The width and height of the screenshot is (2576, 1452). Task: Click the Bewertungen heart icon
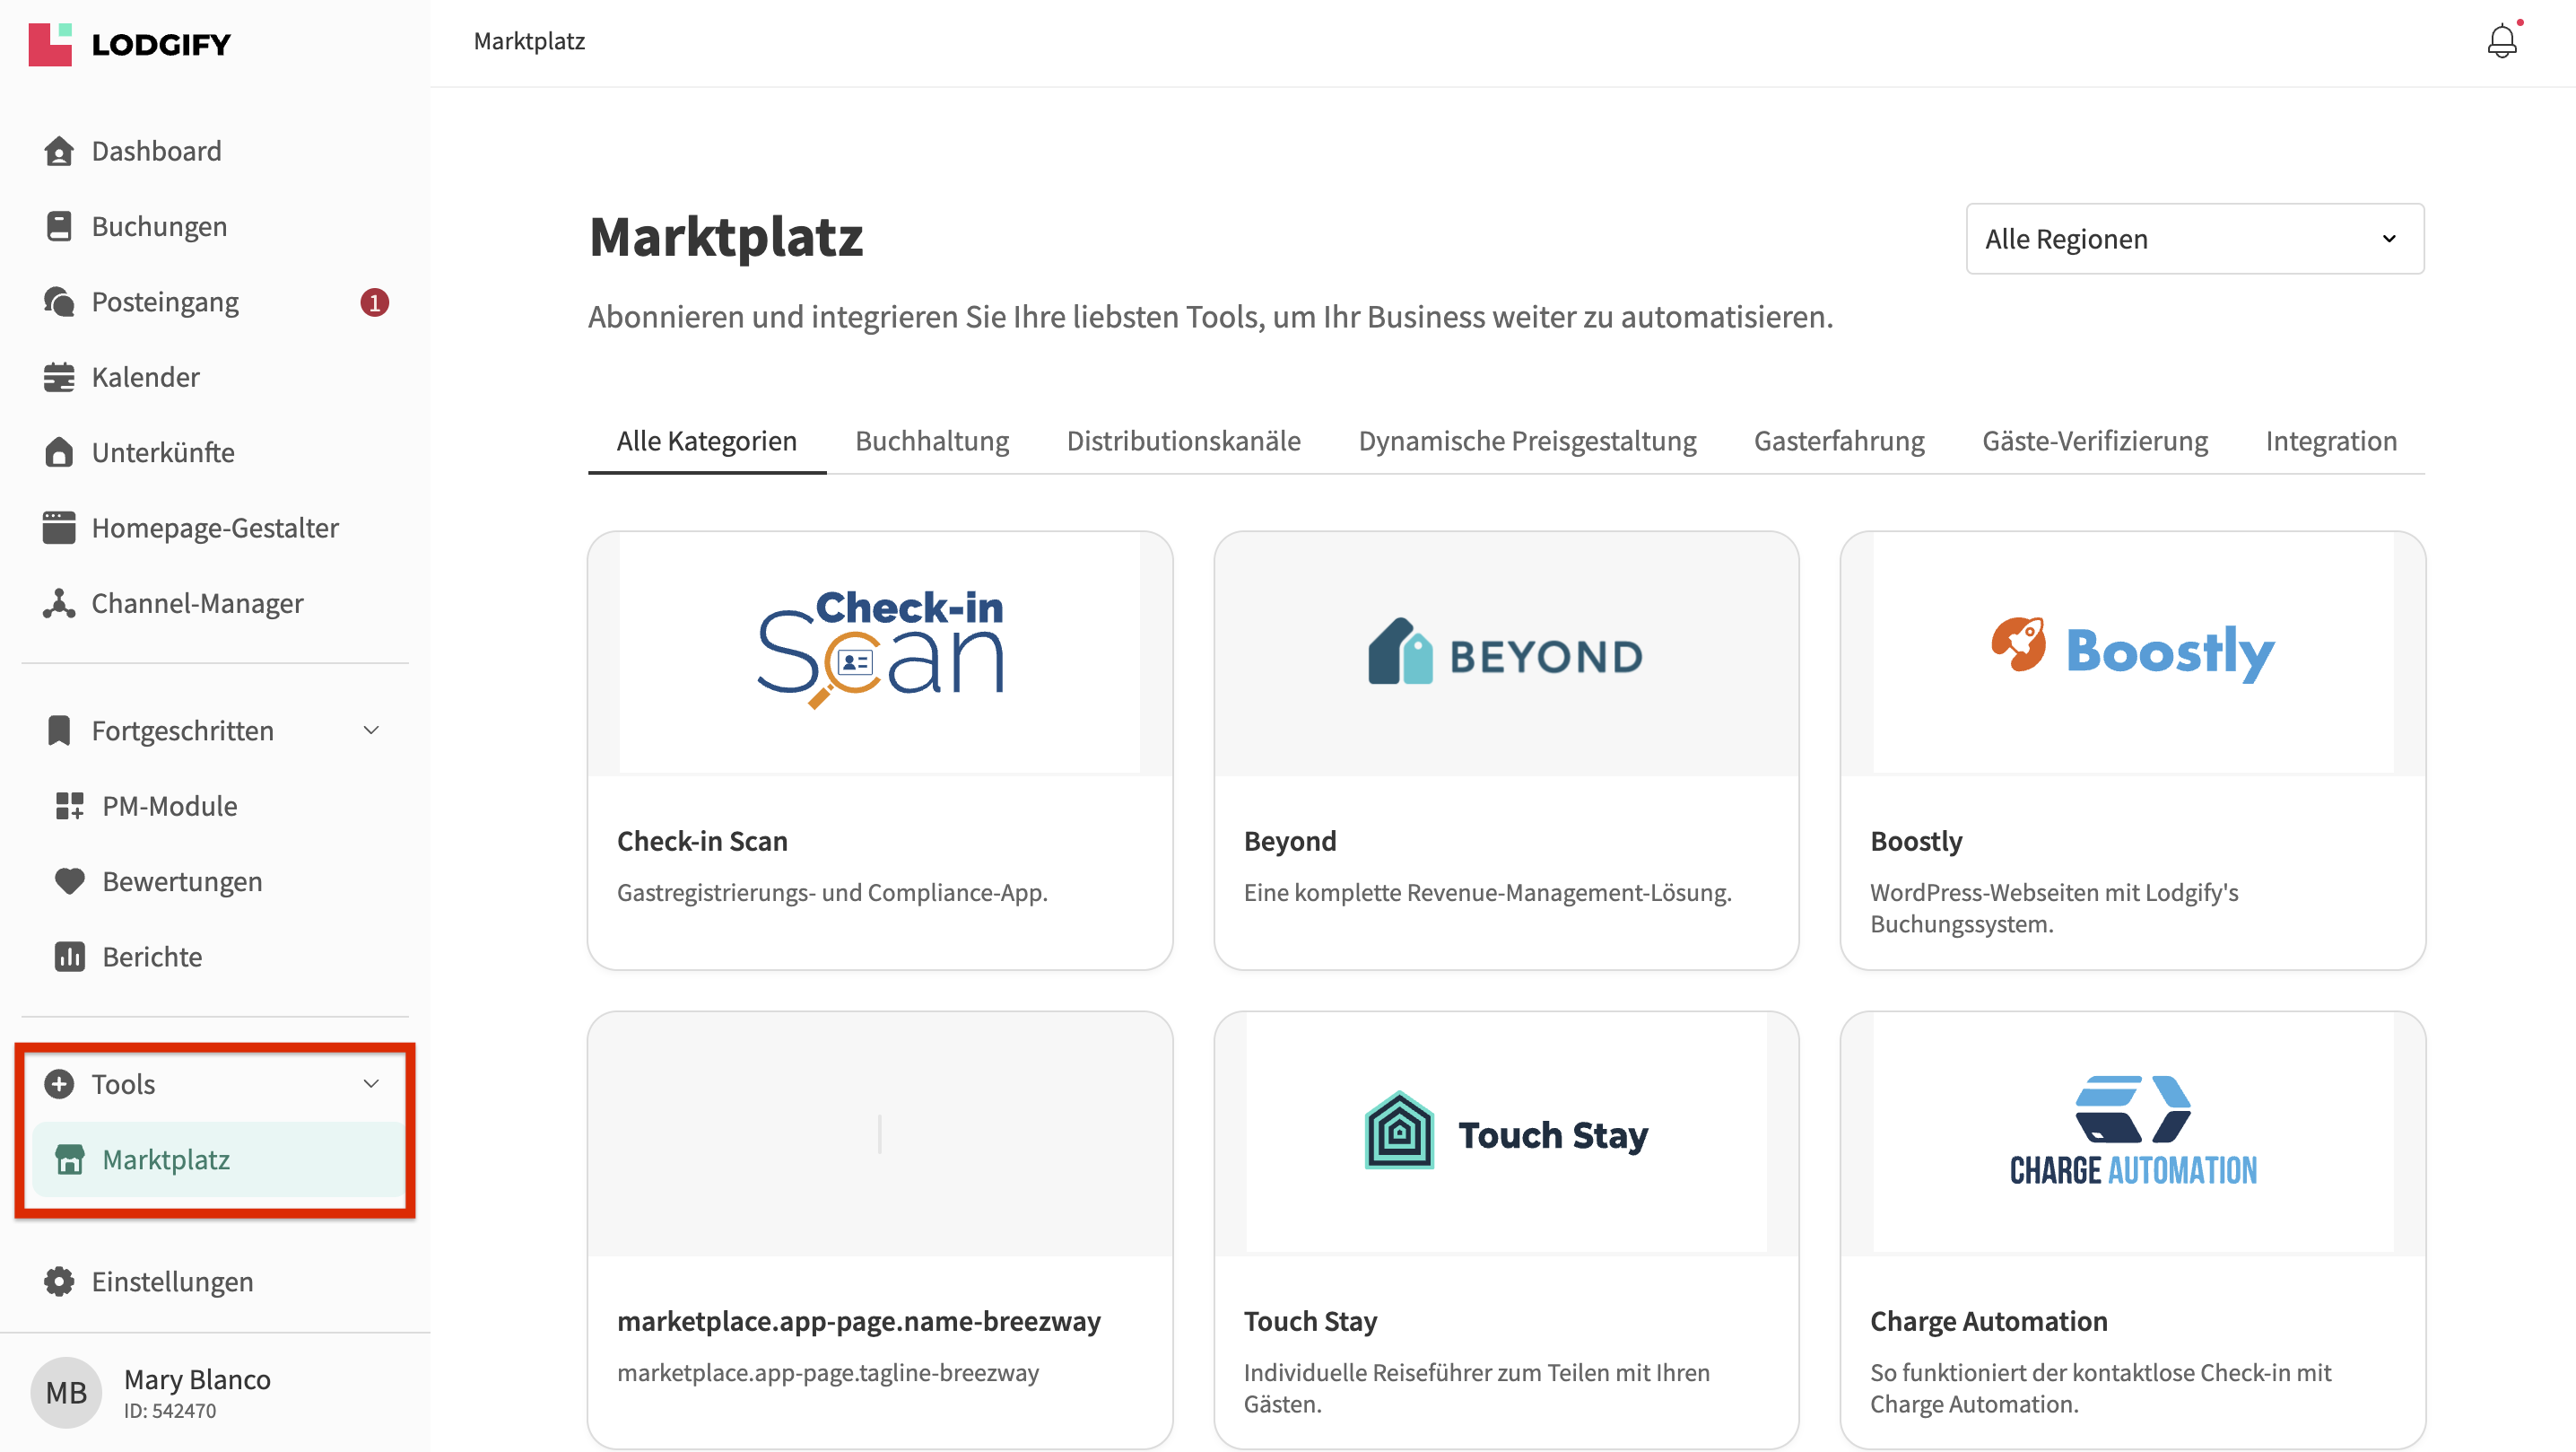[x=69, y=881]
